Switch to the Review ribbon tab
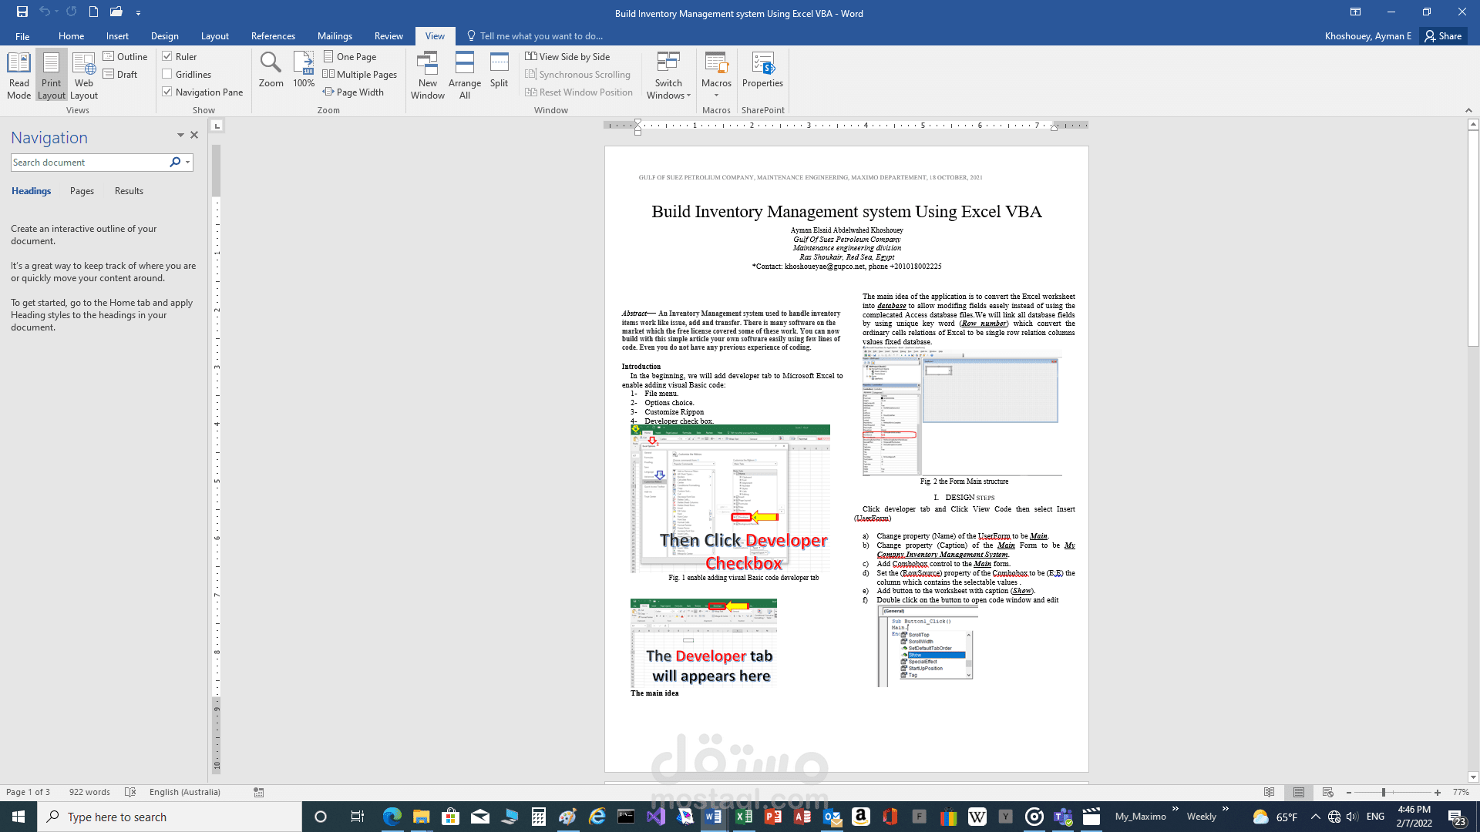 pyautogui.click(x=388, y=35)
